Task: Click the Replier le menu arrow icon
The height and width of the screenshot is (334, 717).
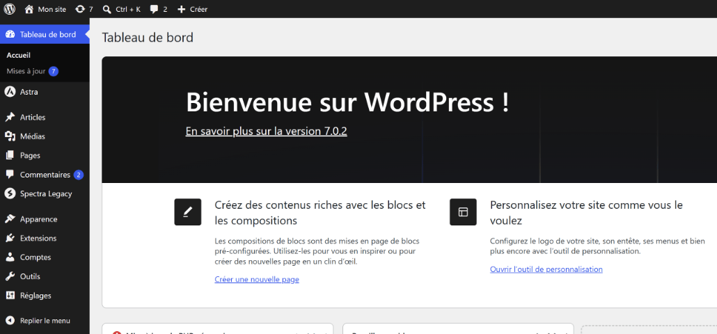Action: (10, 321)
